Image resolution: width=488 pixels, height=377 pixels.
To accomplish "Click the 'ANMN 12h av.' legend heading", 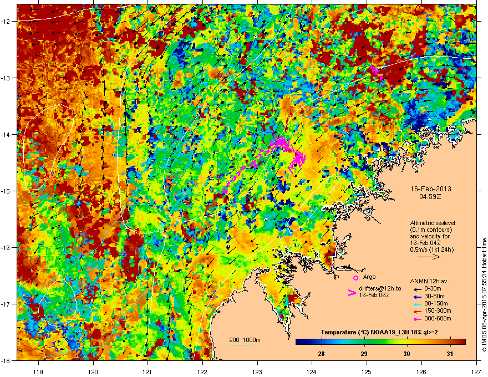I will (429, 281).
